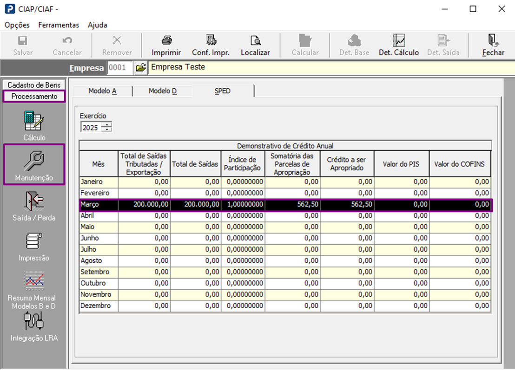Click the Fechar door icon
This screenshot has width=515, height=370.
pos(493,41)
